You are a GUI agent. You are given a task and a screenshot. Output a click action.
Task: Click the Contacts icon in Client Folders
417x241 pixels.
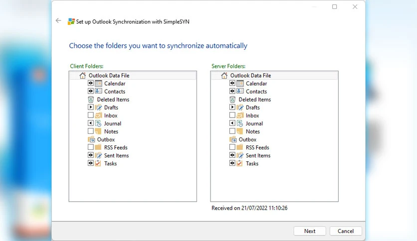pyautogui.click(x=98, y=91)
